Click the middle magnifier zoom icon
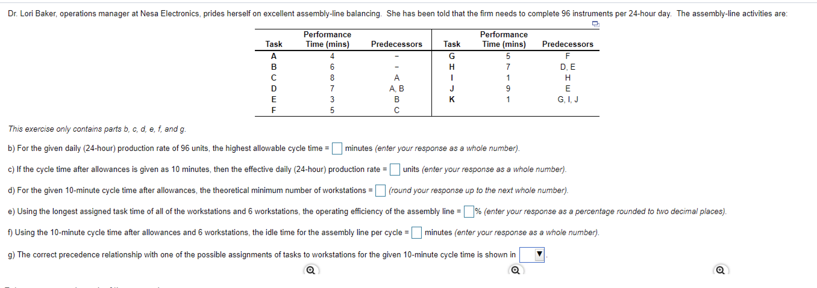817x288 pixels. [515, 270]
